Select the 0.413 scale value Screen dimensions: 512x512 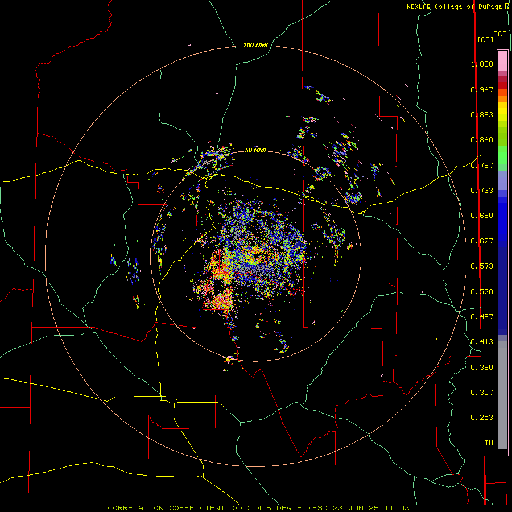(482, 342)
